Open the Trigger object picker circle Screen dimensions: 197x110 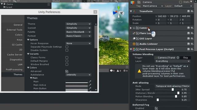(178, 58)
